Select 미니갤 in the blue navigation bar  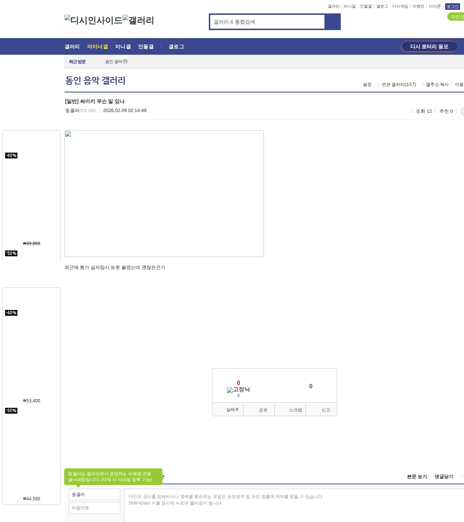[x=123, y=46]
